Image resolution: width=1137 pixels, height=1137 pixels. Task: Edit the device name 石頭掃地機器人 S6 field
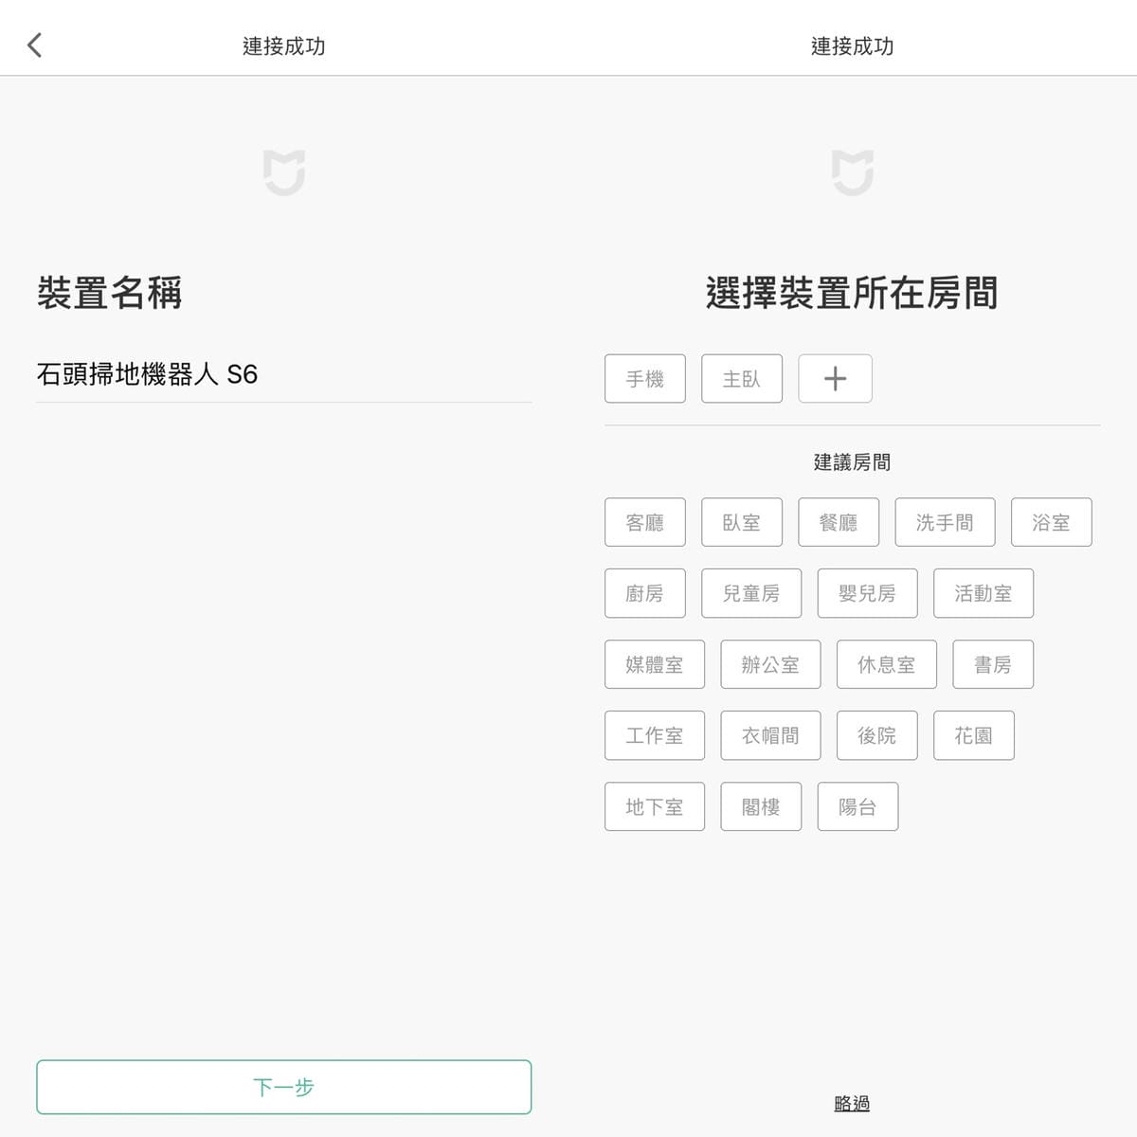[282, 375]
